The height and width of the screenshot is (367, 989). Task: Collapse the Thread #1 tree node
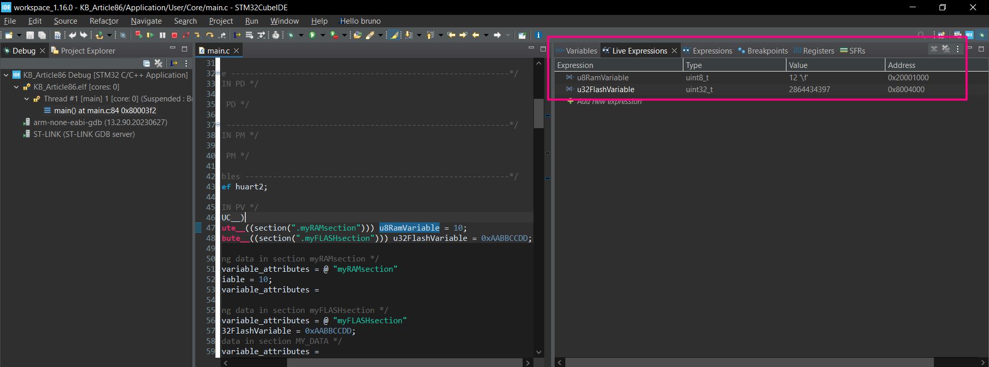[x=27, y=99]
